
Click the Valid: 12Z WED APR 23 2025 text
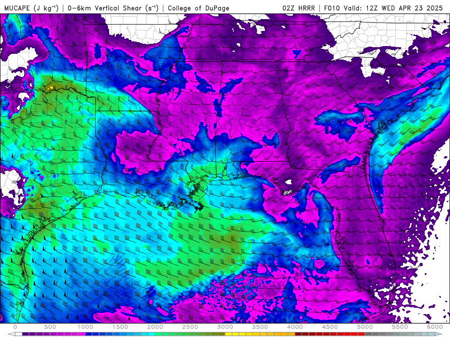[x=393, y=8]
